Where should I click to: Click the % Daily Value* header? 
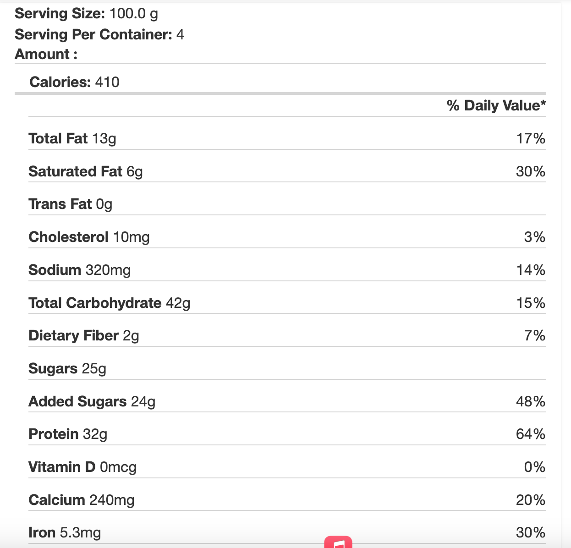pos(496,105)
